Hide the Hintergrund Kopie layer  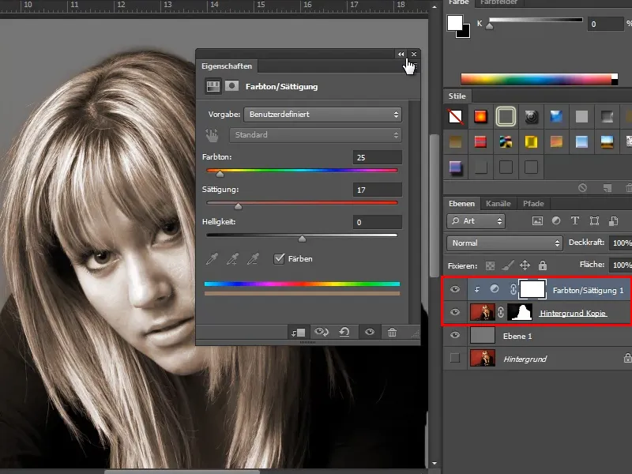455,312
